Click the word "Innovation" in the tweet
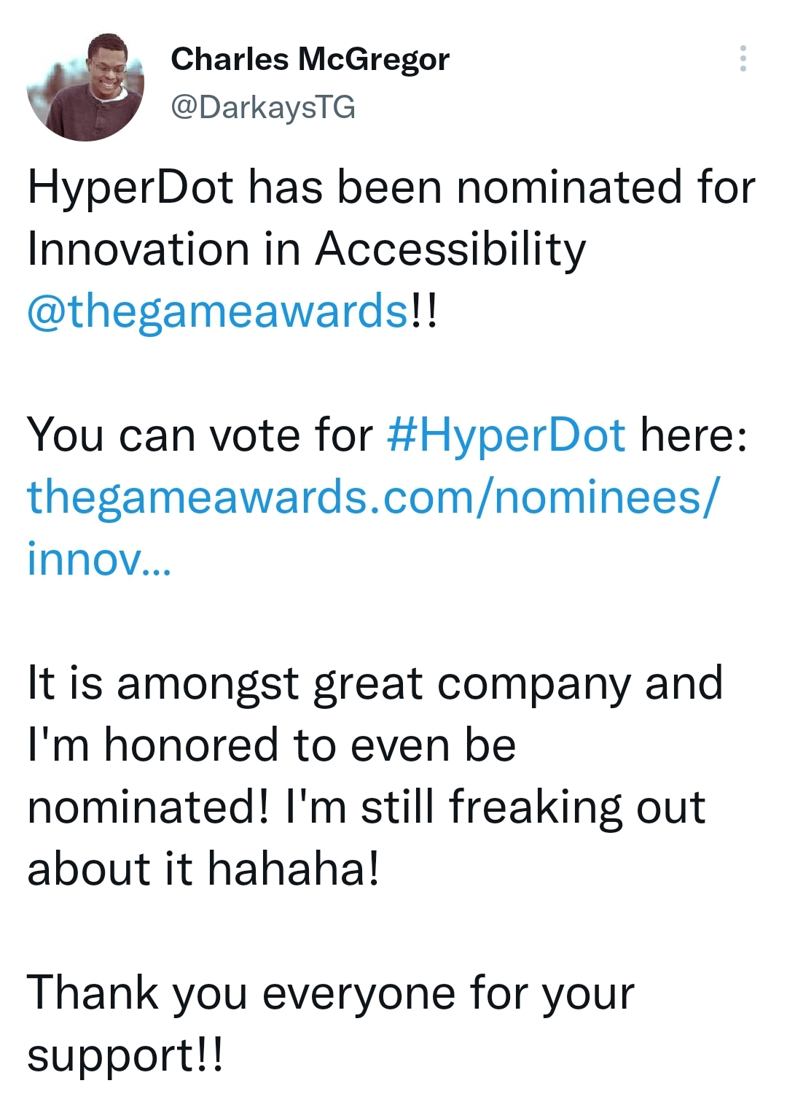The image size is (787, 1094). [138, 249]
